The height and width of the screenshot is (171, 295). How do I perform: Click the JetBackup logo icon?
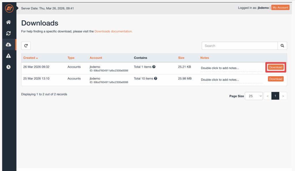[x=9, y=8]
